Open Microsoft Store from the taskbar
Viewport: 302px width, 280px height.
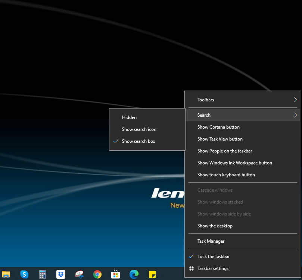click(x=116, y=274)
